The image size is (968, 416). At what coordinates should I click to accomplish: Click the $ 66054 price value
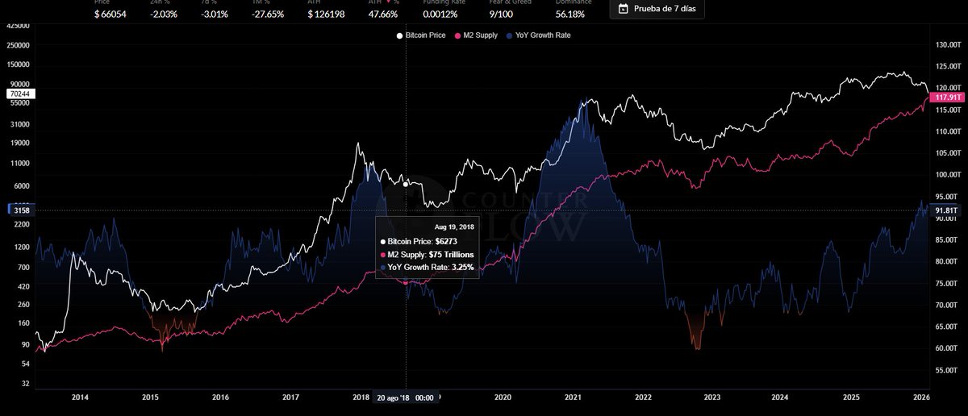coord(111,14)
